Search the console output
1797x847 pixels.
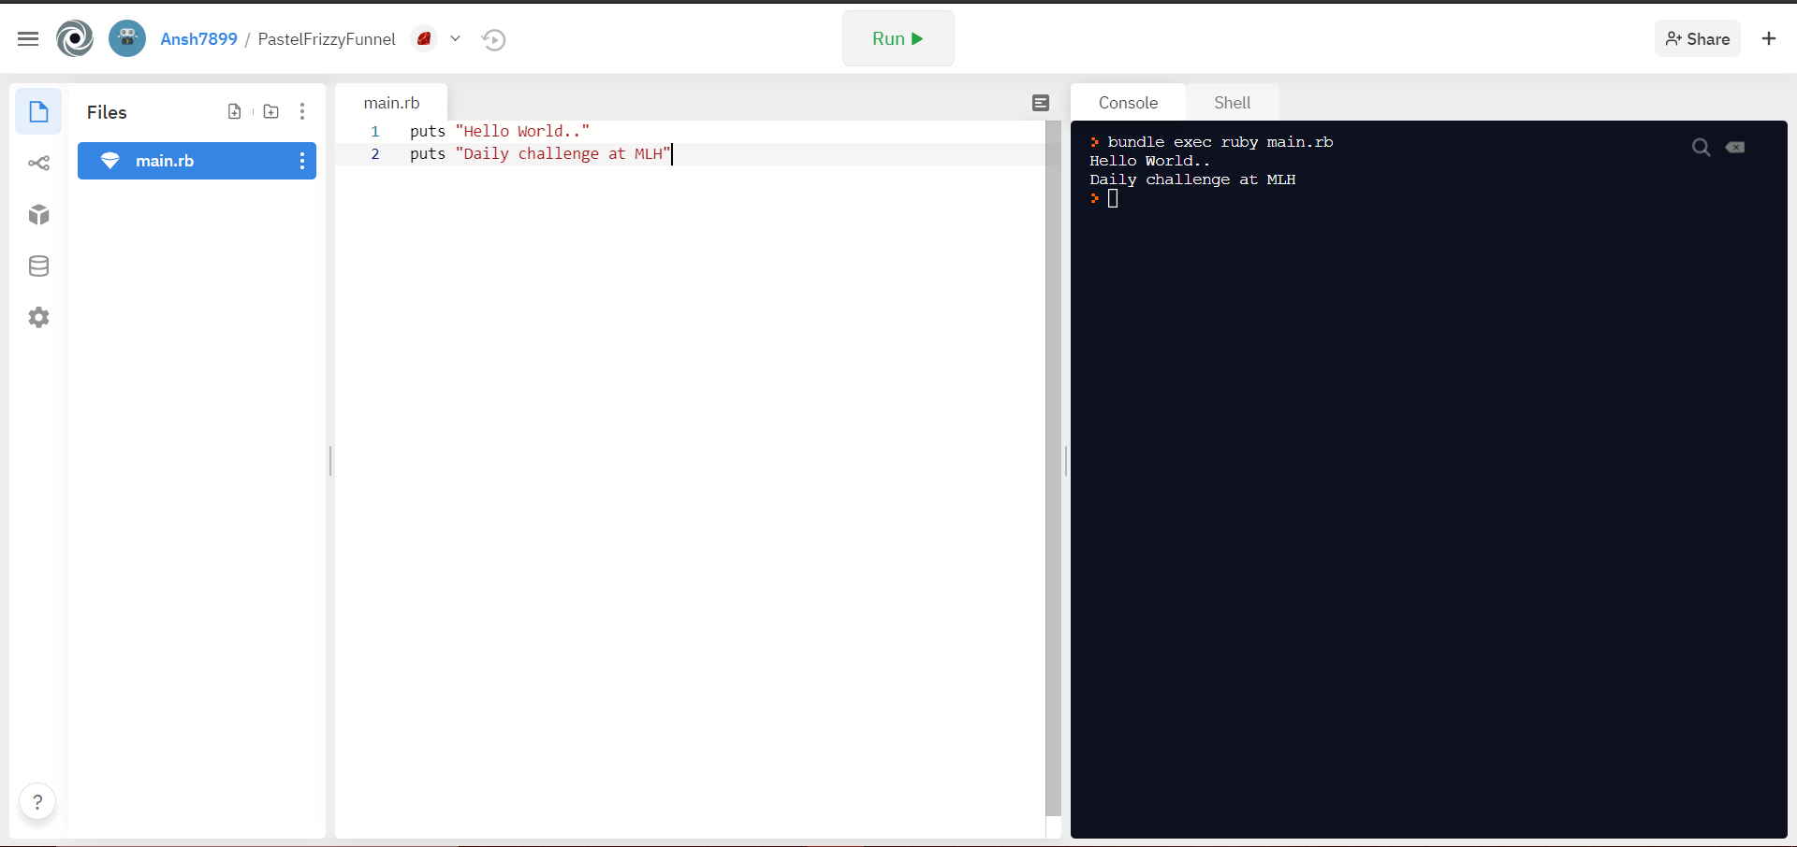point(1701,148)
